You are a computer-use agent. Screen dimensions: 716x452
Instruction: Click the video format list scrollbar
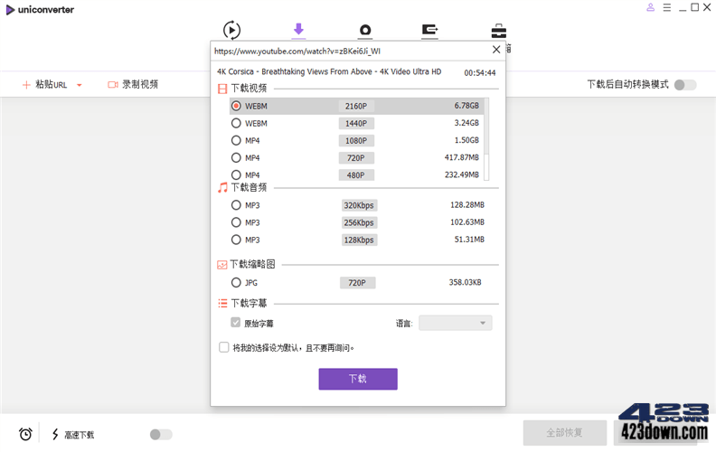pyautogui.click(x=486, y=136)
